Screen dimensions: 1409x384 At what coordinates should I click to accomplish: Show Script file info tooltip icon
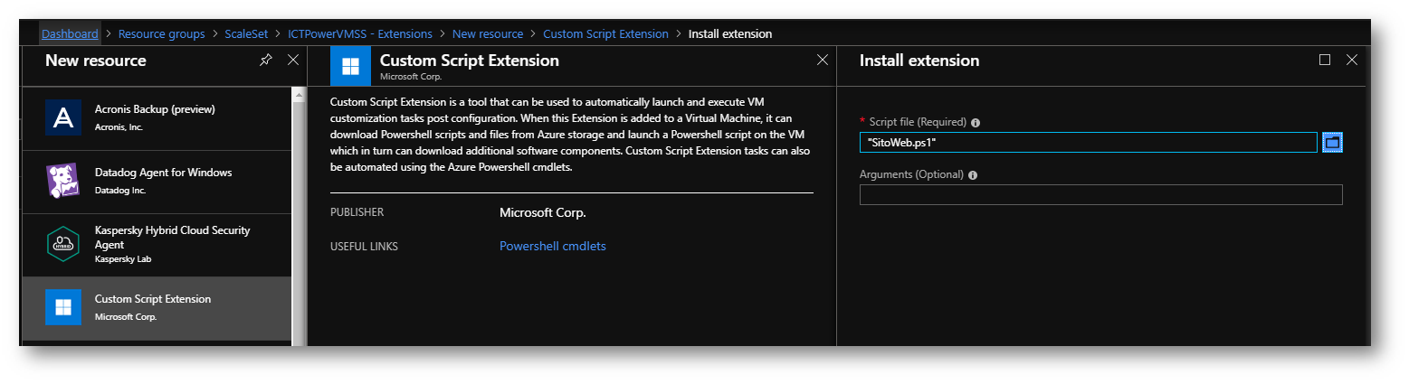(x=976, y=123)
